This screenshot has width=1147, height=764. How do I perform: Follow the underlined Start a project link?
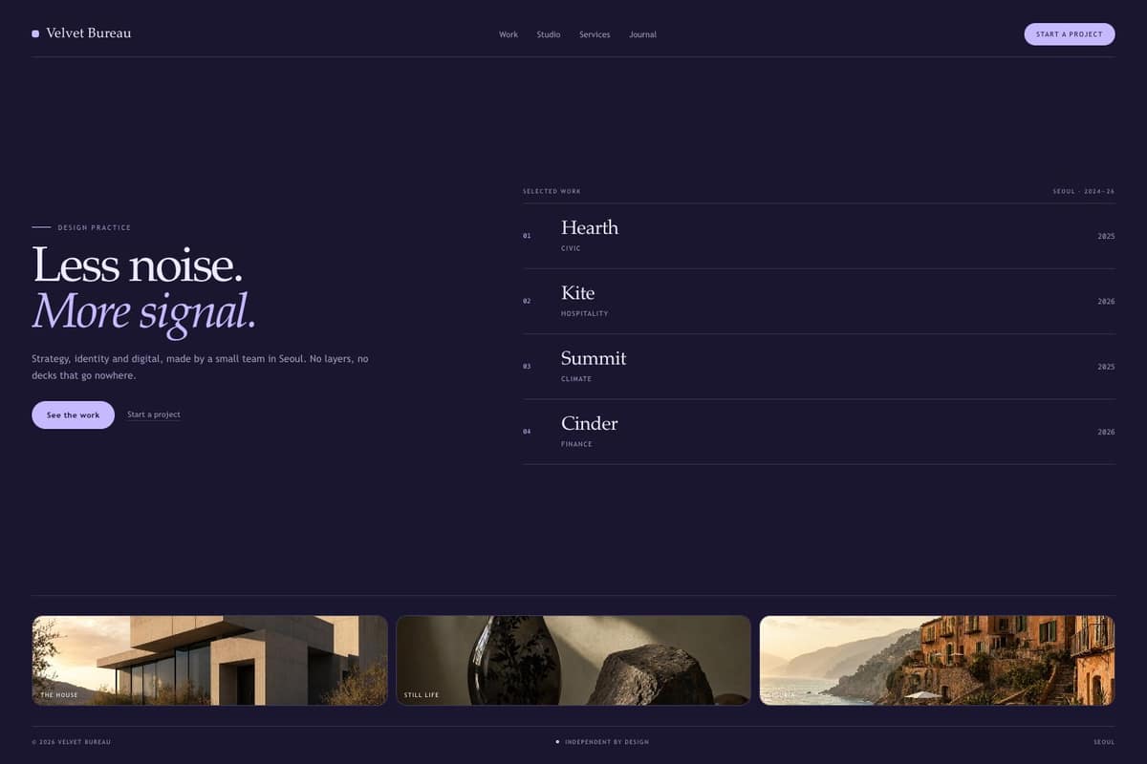coord(154,414)
